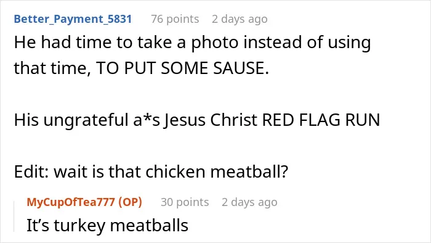
Task: Click the words 'TO PUT SOME SAUSE'
Action: (182, 68)
